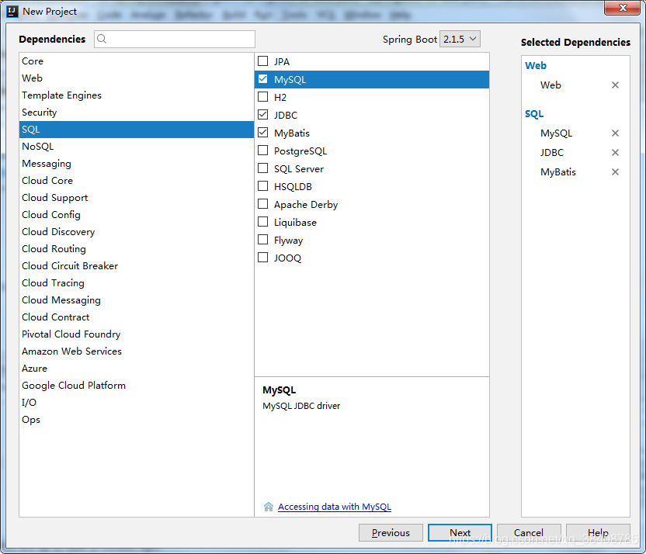Select MyBatis under Selected Dependencies
Viewport: 646px width, 554px height.
558,171
